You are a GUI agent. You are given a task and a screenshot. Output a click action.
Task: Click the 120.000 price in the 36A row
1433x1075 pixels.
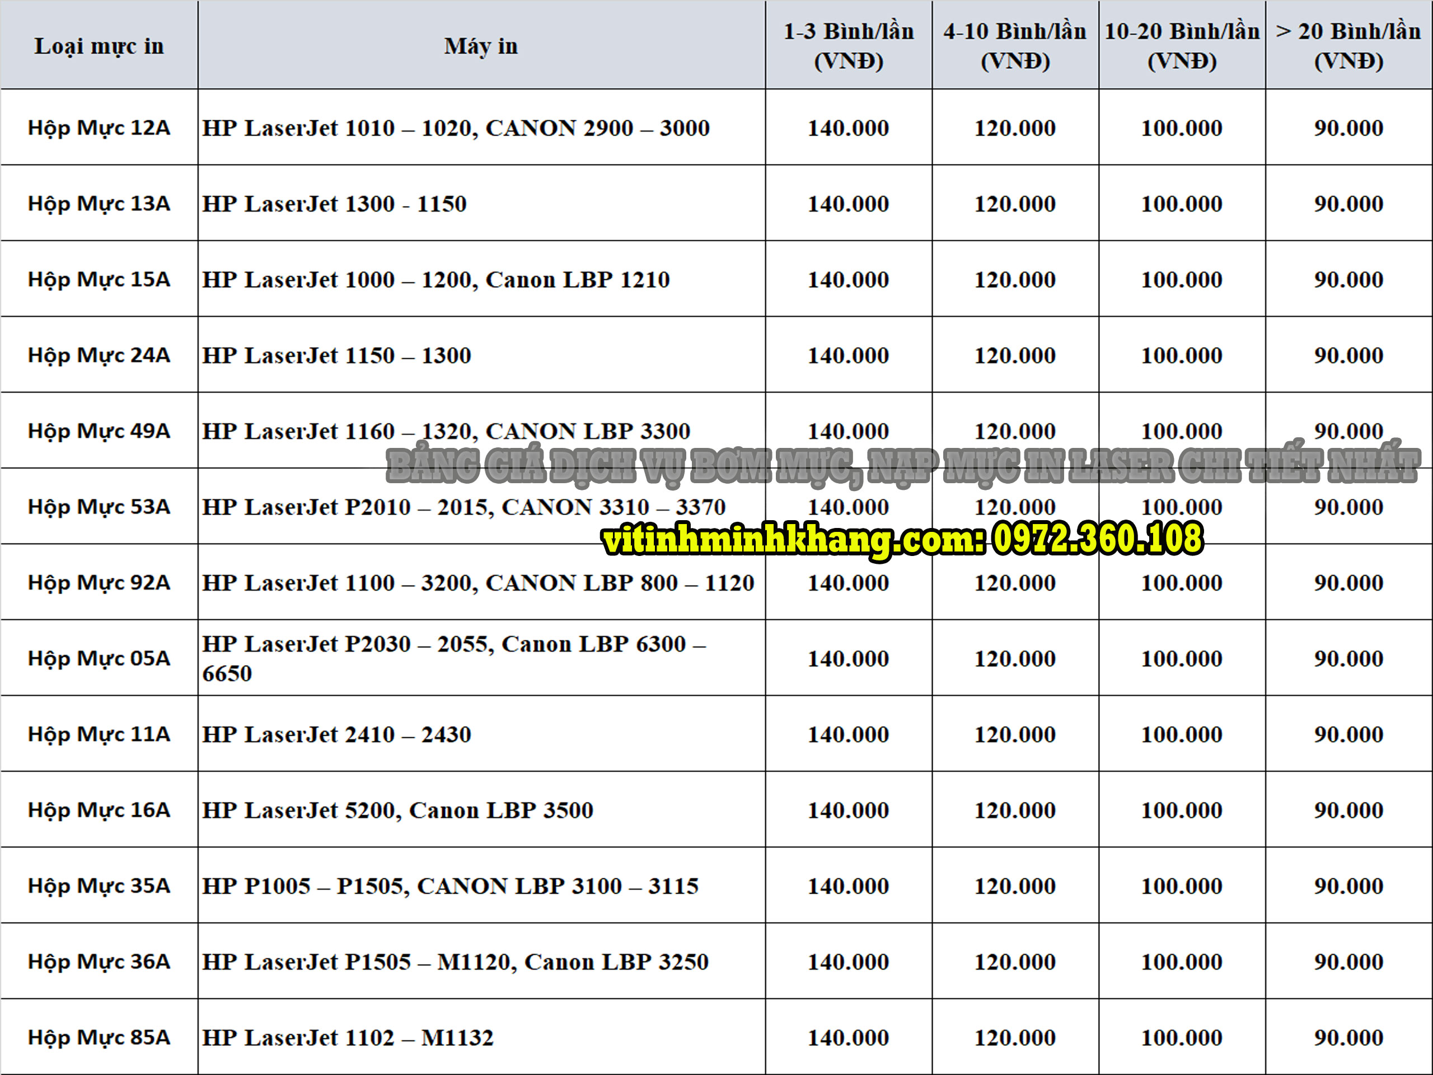point(1015,961)
